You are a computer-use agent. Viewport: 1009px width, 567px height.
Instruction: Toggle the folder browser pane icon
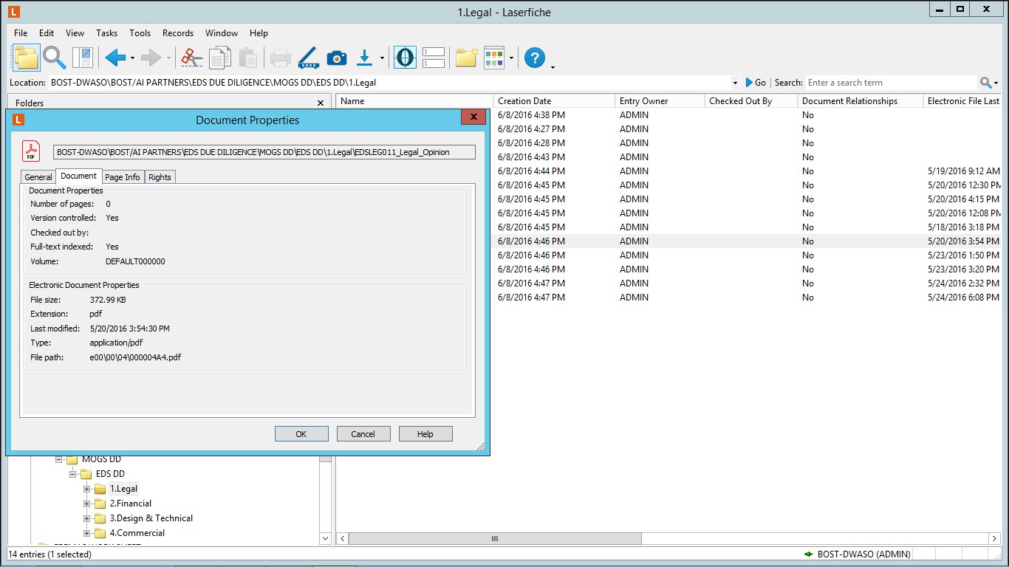click(26, 58)
